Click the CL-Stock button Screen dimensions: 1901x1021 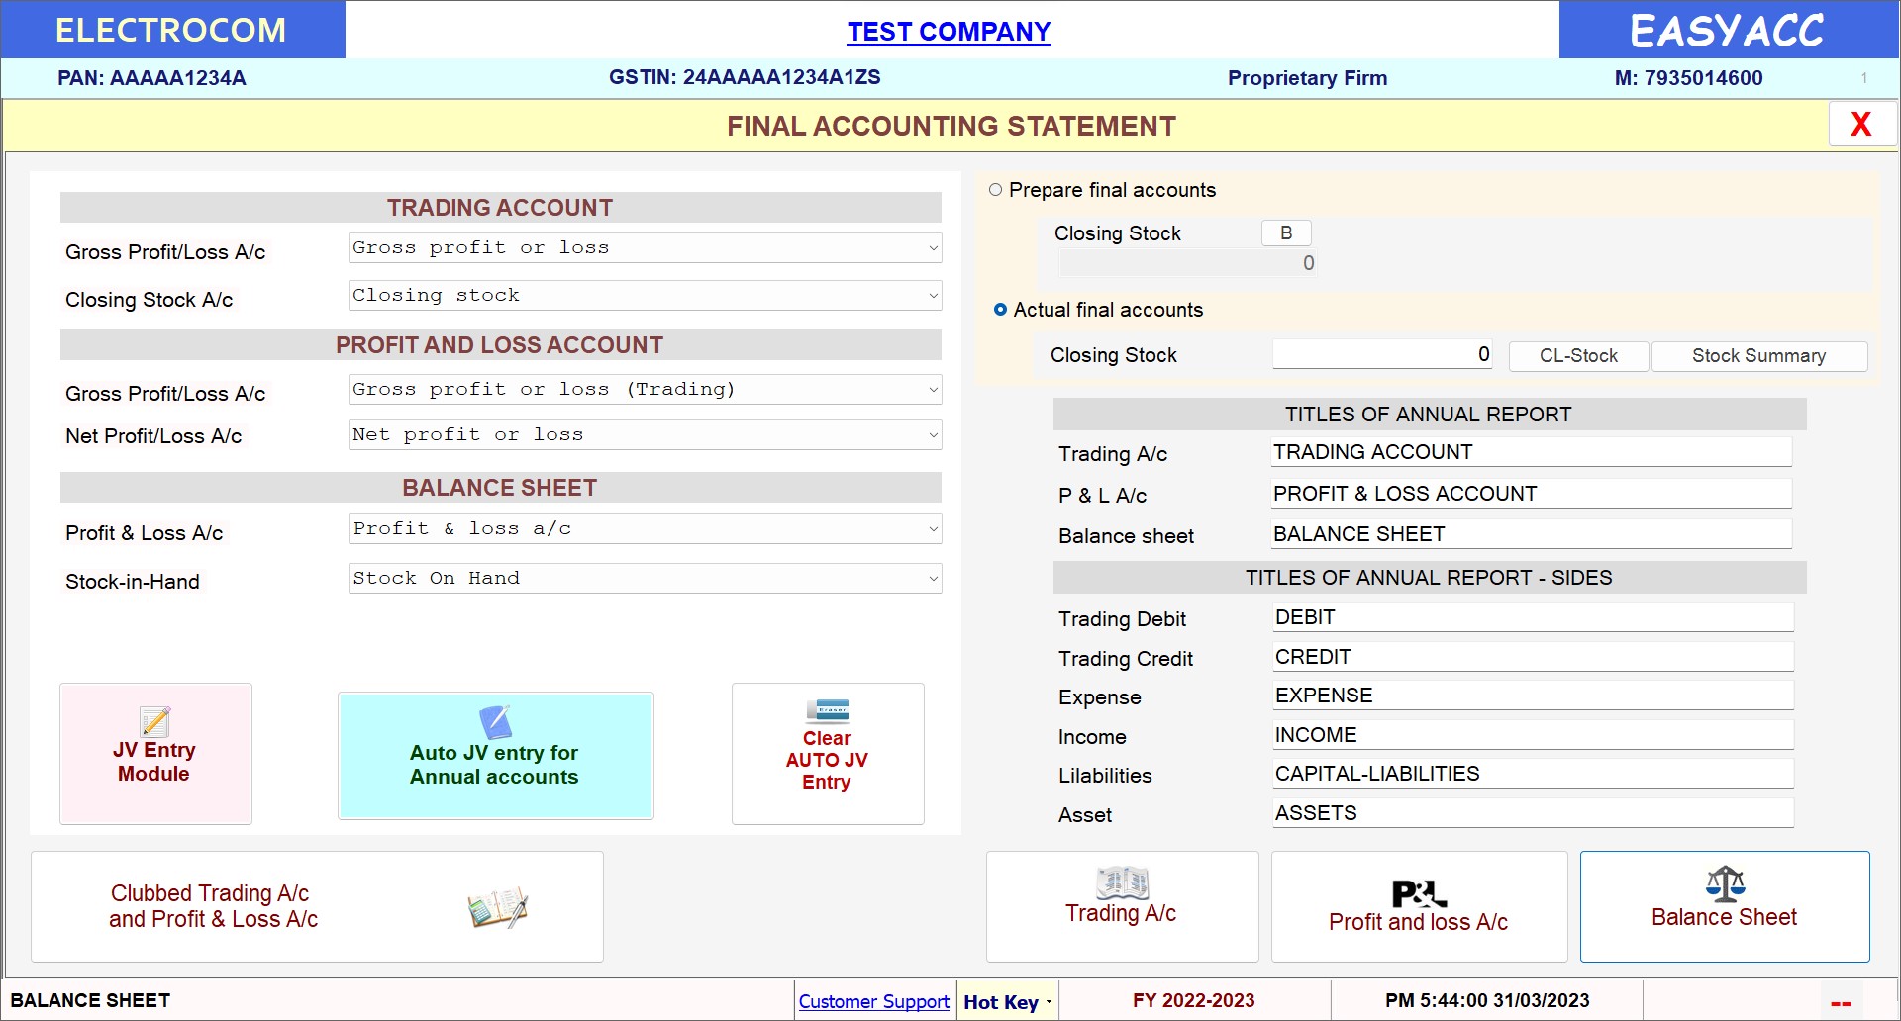[1577, 356]
